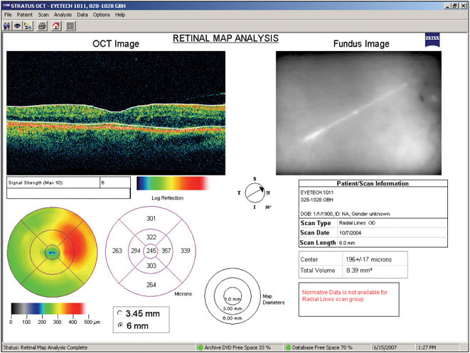The image size is (470, 353).
Task: Select the 6 mm radio button
Action: [x=120, y=325]
